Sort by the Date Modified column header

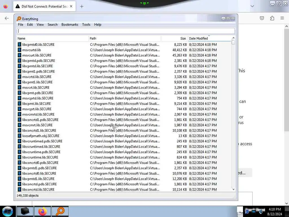coord(209,38)
